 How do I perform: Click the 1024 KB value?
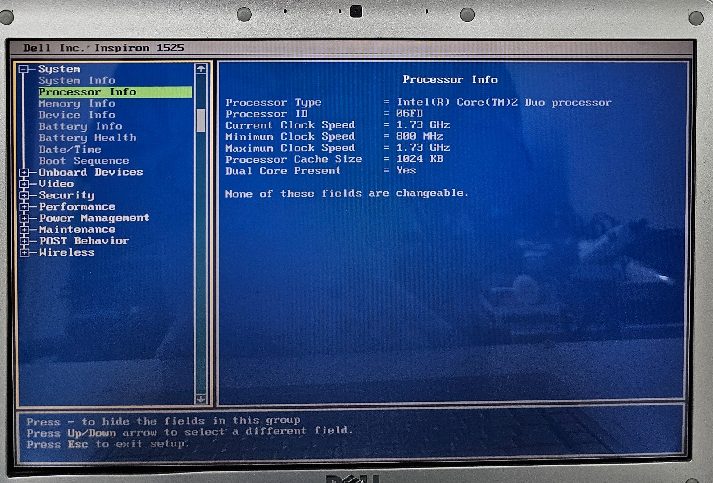[420, 159]
